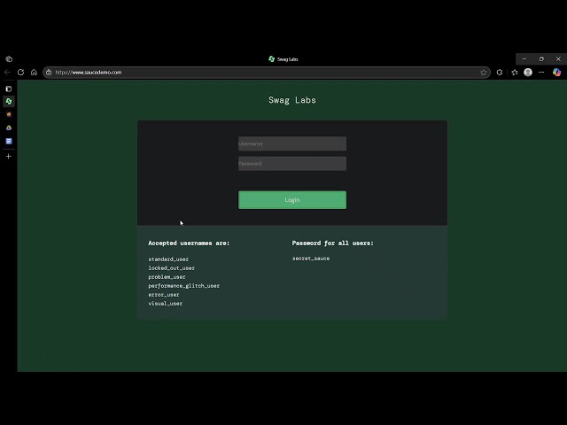Click the 'visual_user' username text

(x=166, y=304)
